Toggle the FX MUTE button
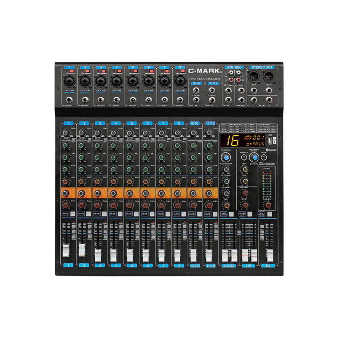 (262, 214)
